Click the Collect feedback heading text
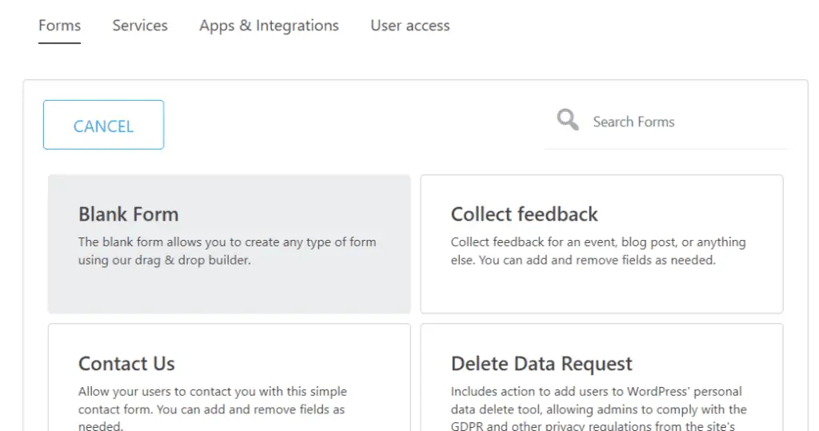The width and height of the screenshot is (819, 431). pos(524,214)
